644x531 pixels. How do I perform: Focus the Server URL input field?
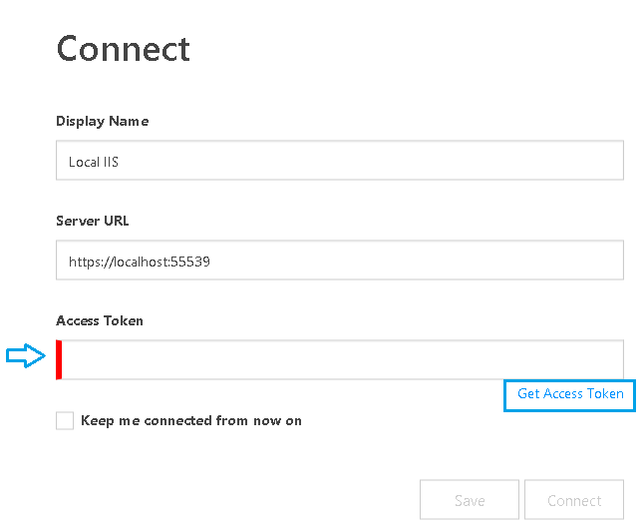coord(340,261)
